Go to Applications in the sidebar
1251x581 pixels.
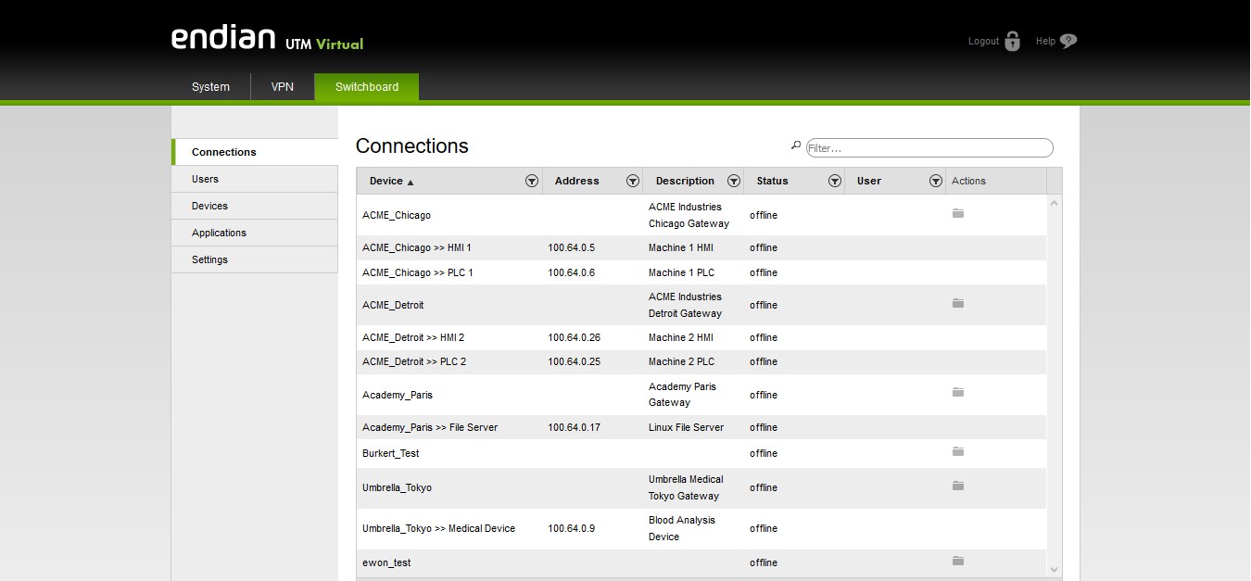point(219,233)
